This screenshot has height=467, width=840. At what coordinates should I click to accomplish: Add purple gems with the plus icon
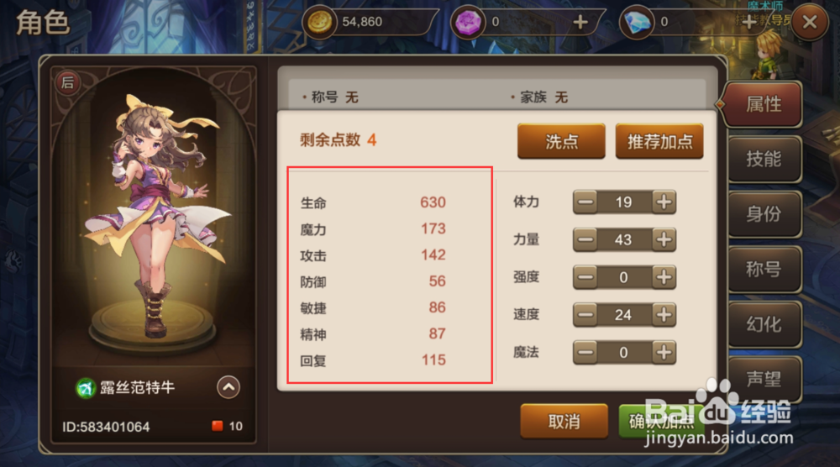[x=580, y=22]
